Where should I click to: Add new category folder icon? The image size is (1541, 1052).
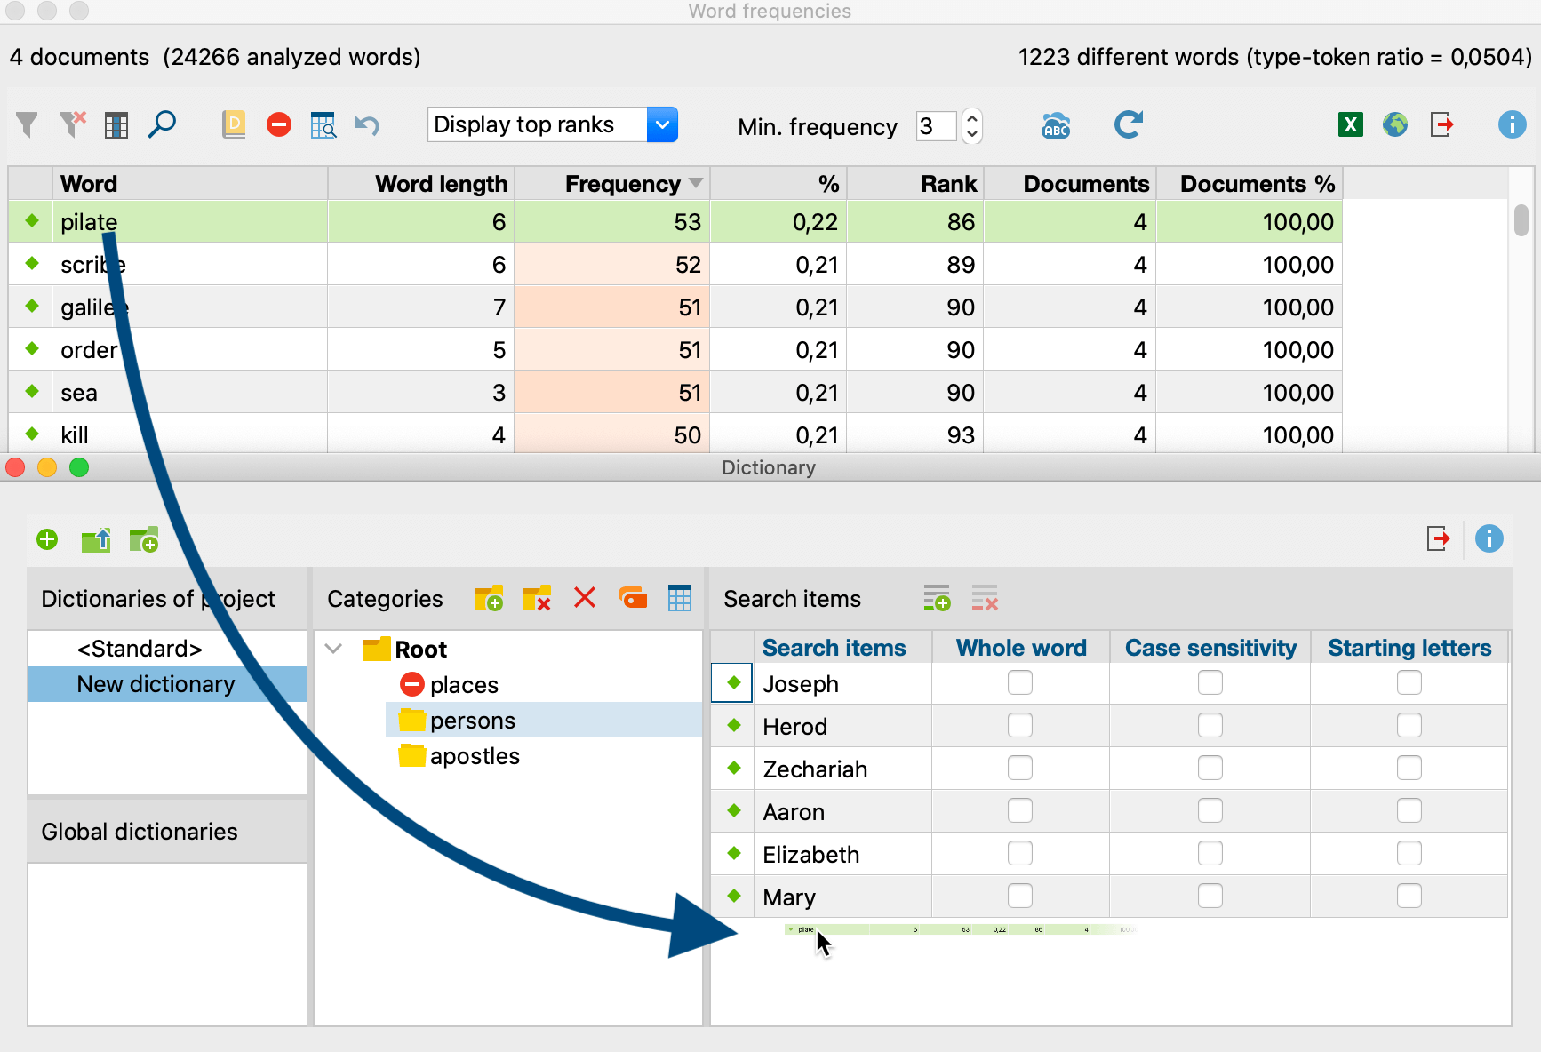pos(488,598)
